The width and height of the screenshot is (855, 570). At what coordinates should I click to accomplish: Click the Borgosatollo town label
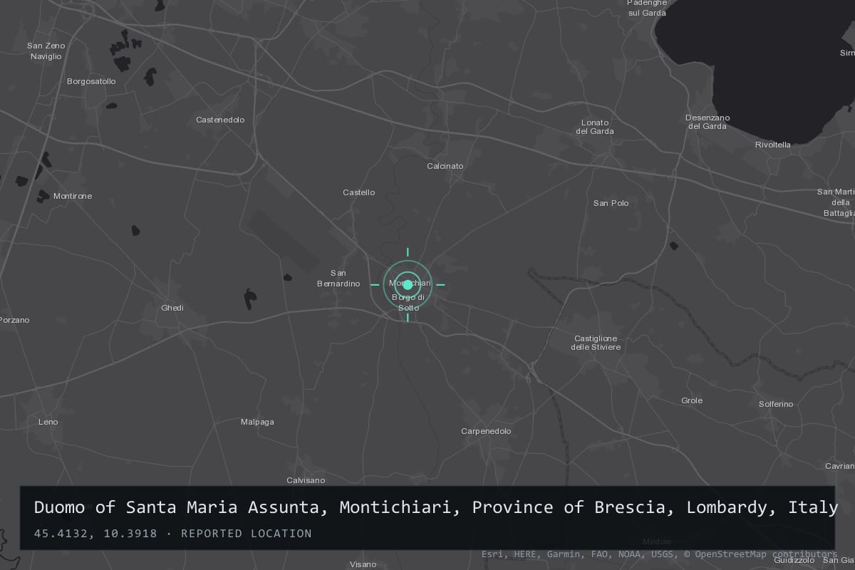(x=91, y=81)
